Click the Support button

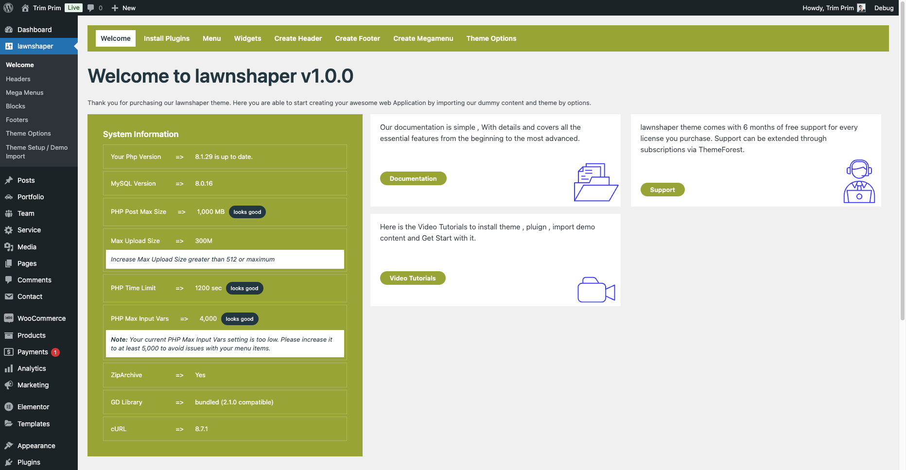[662, 190]
